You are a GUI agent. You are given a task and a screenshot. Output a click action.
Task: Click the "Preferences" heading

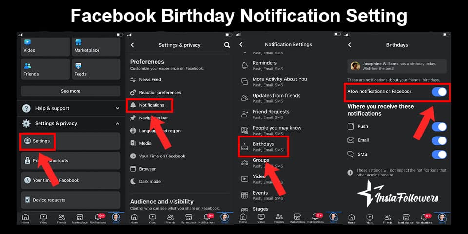(x=147, y=62)
